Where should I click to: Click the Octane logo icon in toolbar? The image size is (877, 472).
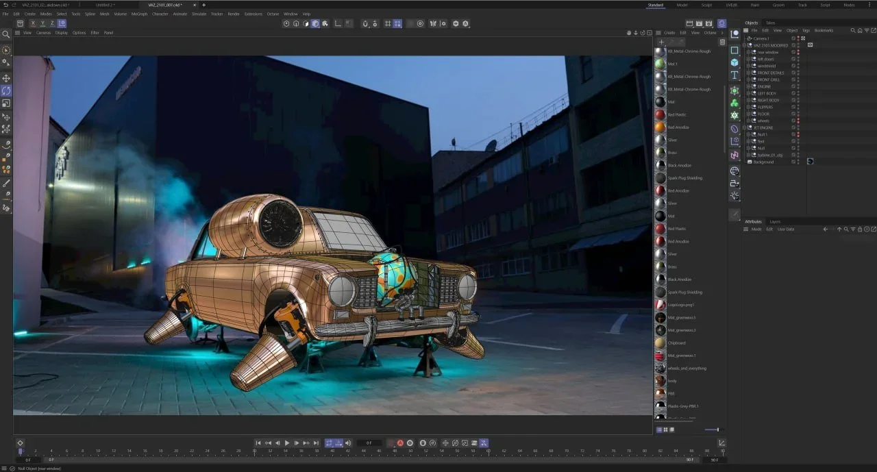coord(721,23)
